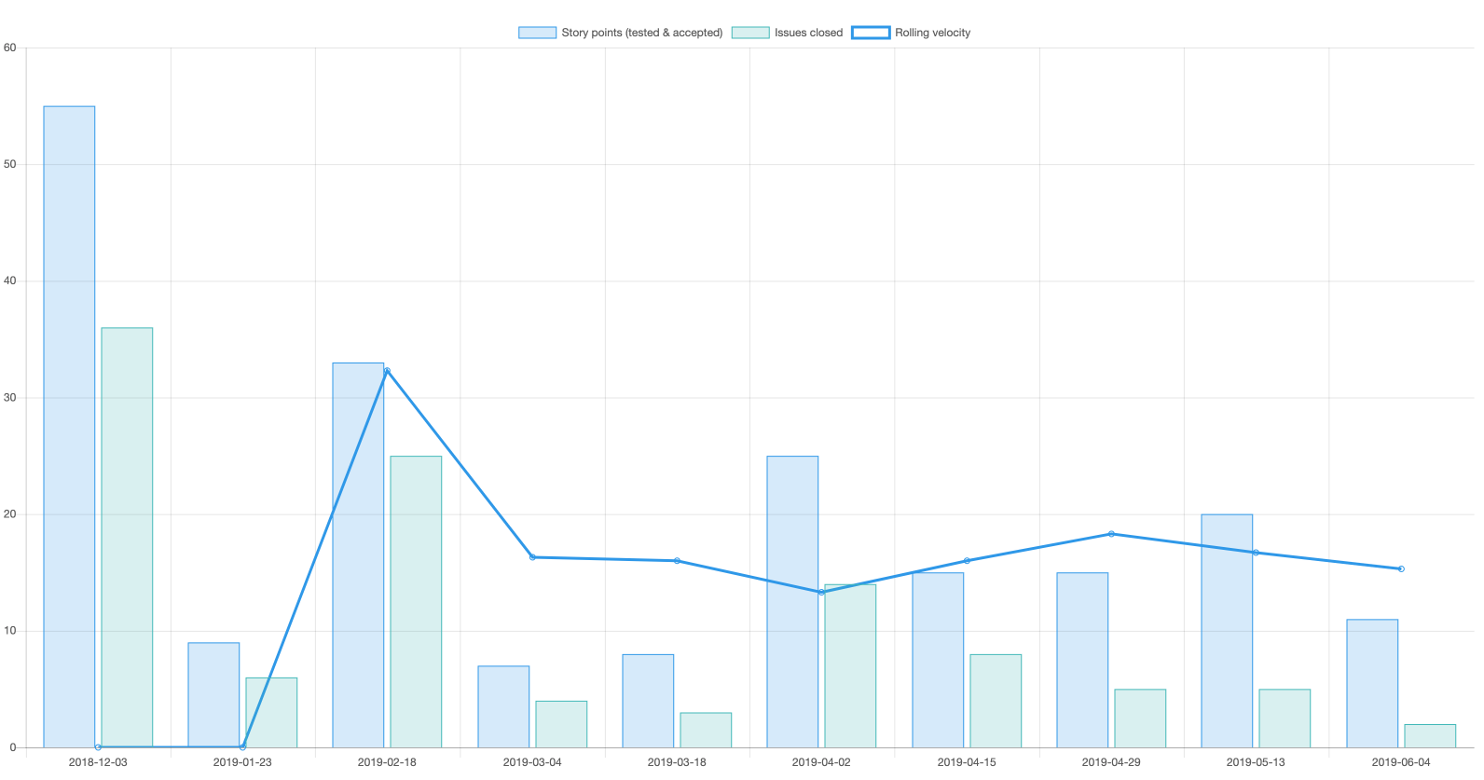This screenshot has height=780, width=1484.
Task: Toggle the Story points legend color box
Action: point(537,33)
